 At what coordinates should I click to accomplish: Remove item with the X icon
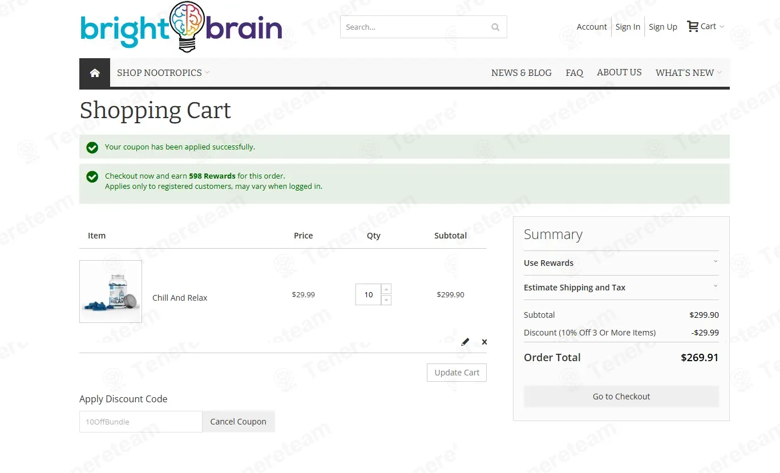[484, 342]
